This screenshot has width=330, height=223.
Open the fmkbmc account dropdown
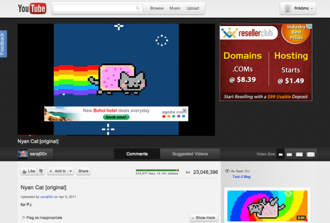click(x=298, y=9)
